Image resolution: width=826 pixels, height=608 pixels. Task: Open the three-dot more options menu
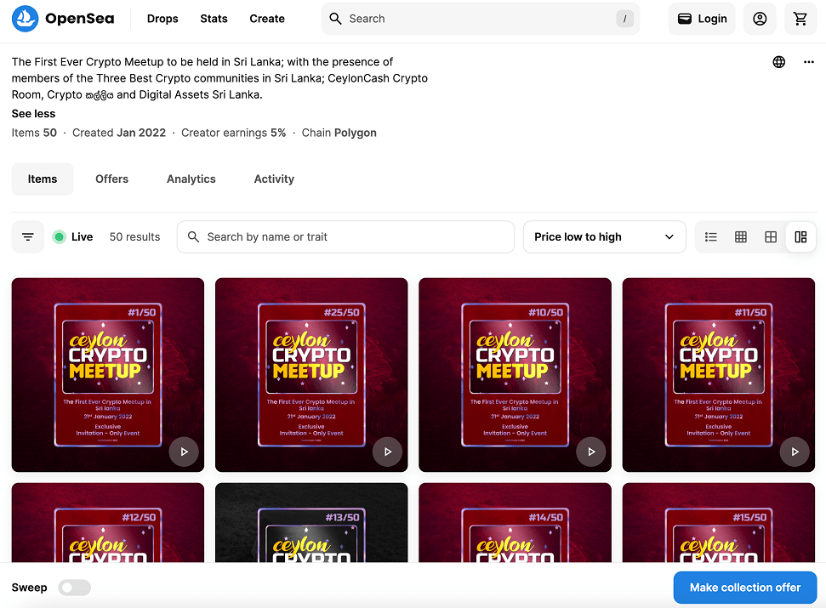[809, 62]
